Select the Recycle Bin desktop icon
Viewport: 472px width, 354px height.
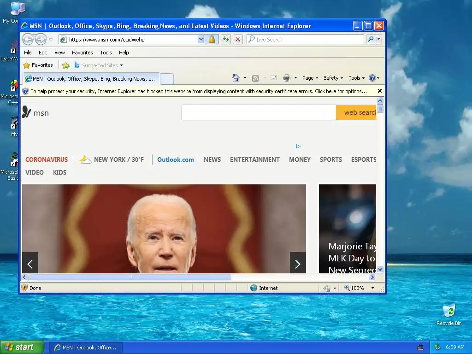coord(449,315)
